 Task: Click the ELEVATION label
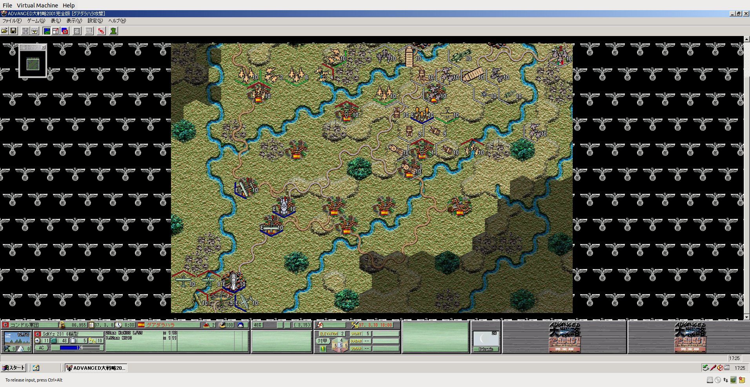click(x=328, y=334)
